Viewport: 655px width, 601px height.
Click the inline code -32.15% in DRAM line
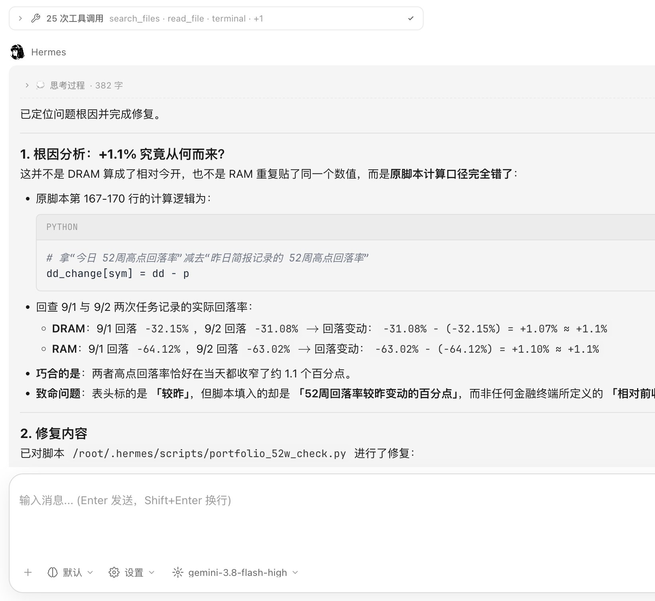(x=167, y=329)
